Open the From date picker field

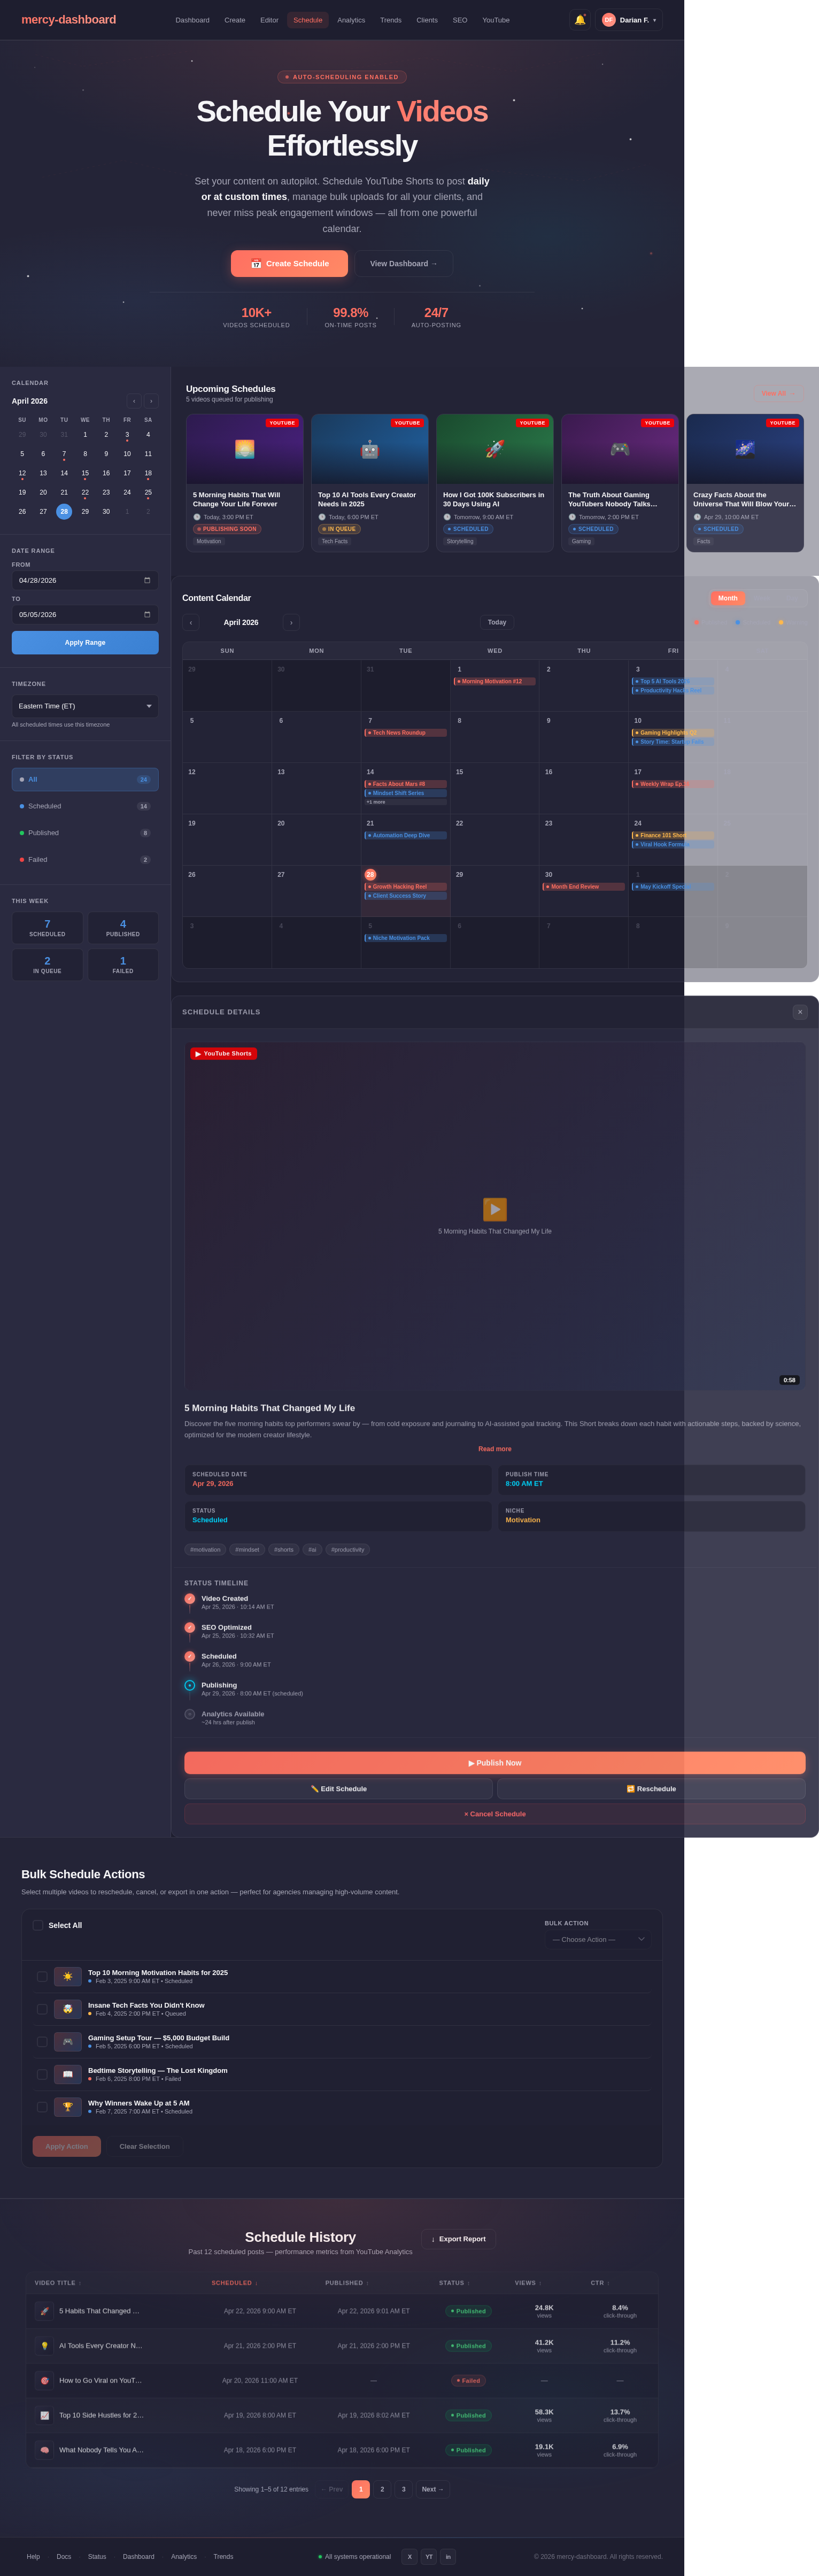85,580
